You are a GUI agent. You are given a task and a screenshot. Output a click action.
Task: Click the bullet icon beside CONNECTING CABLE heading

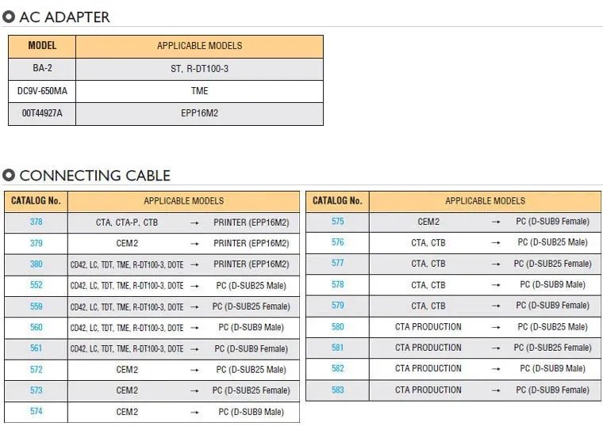9,175
